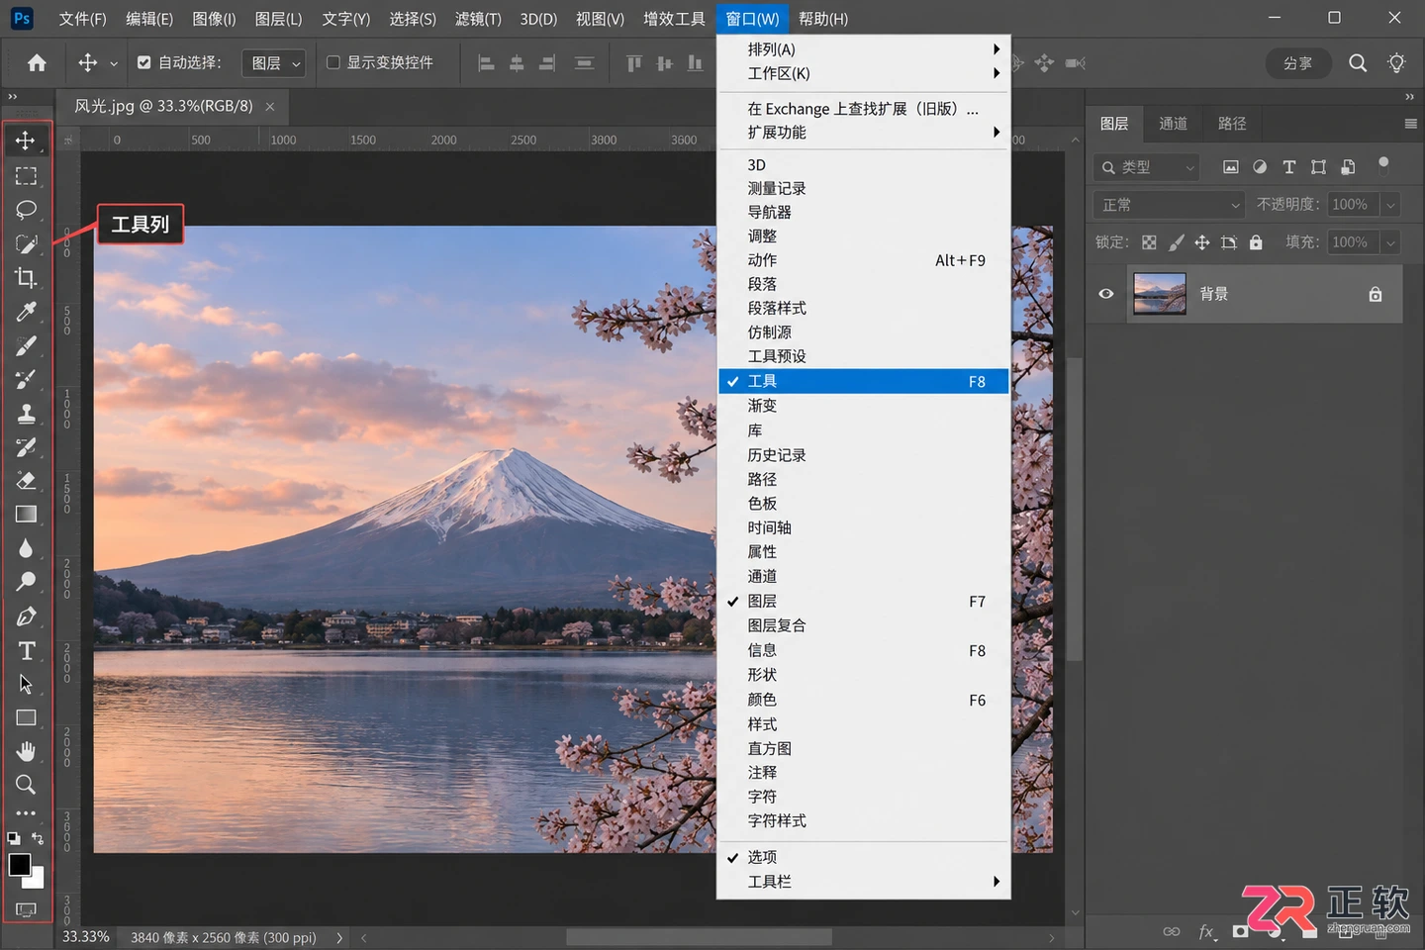Click the foreground black color swatch
The height and width of the screenshot is (950, 1425).
(x=19, y=864)
